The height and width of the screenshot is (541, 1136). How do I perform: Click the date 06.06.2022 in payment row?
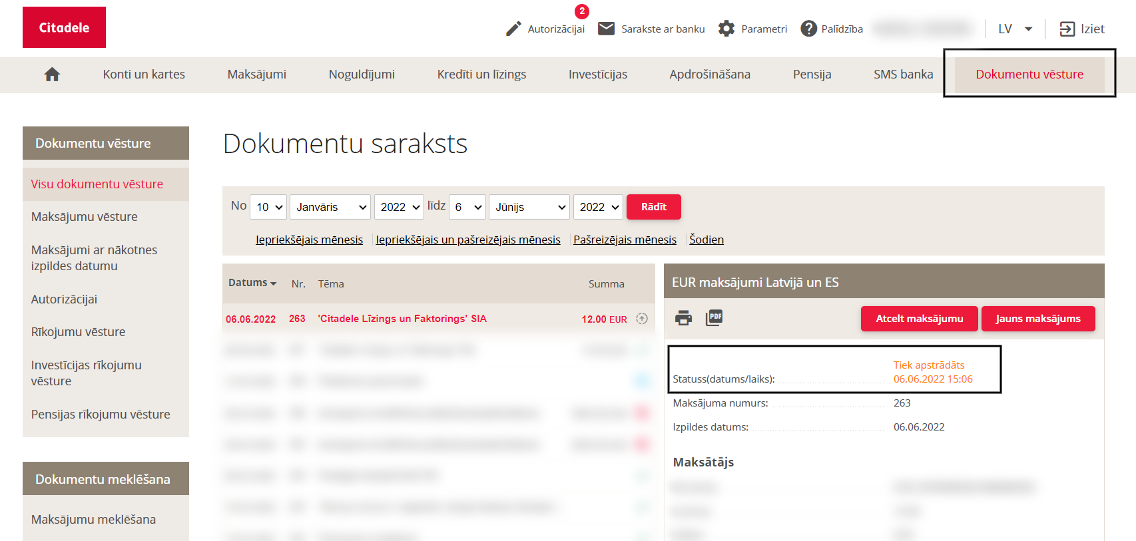click(x=250, y=319)
